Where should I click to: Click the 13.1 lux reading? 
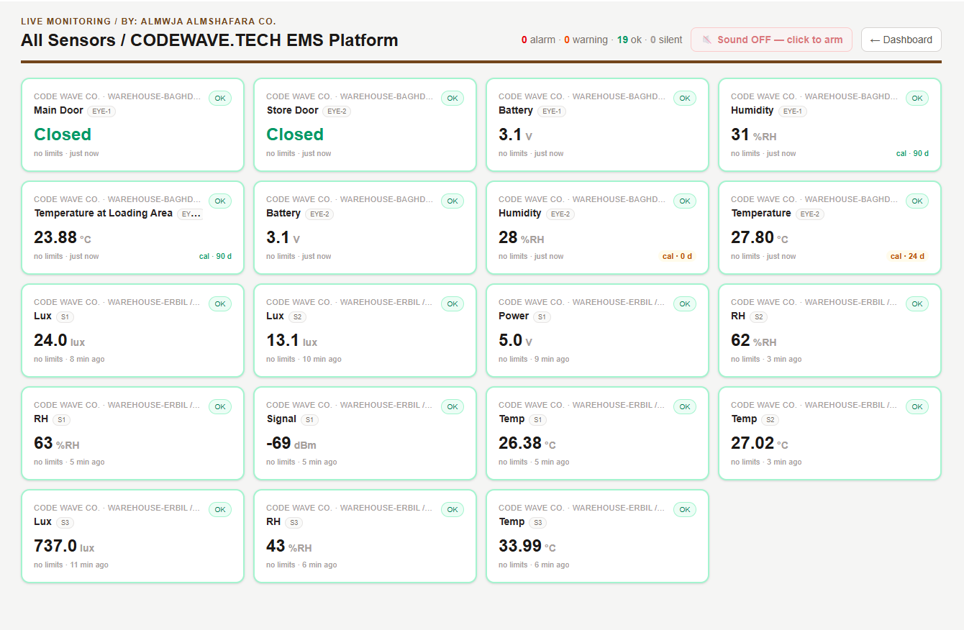(291, 341)
